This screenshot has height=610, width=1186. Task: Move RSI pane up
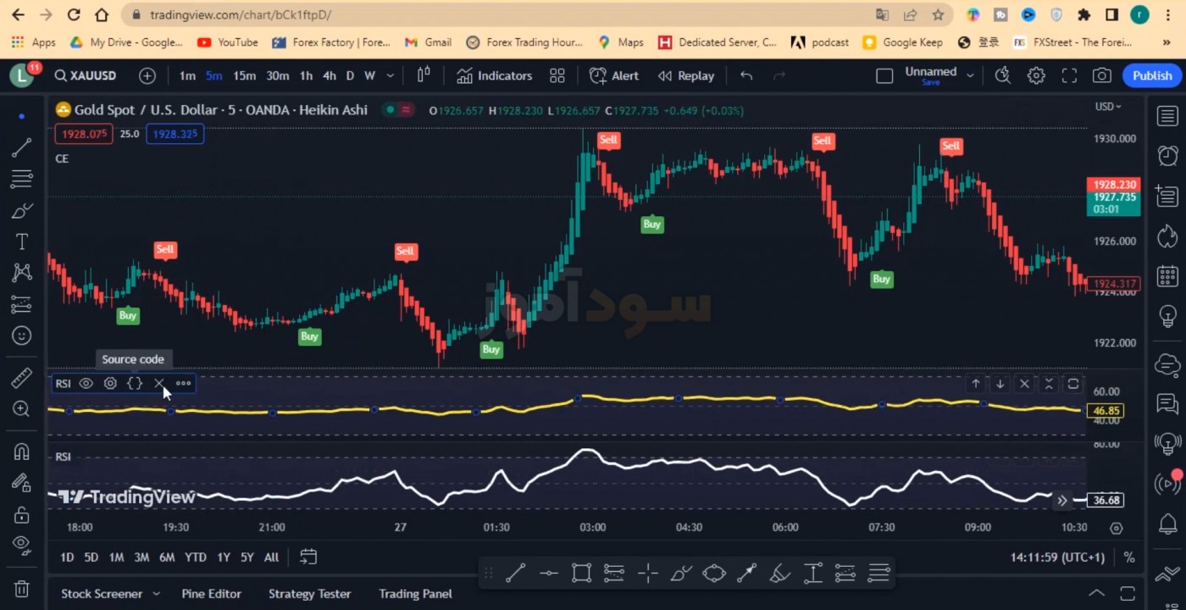[976, 384]
